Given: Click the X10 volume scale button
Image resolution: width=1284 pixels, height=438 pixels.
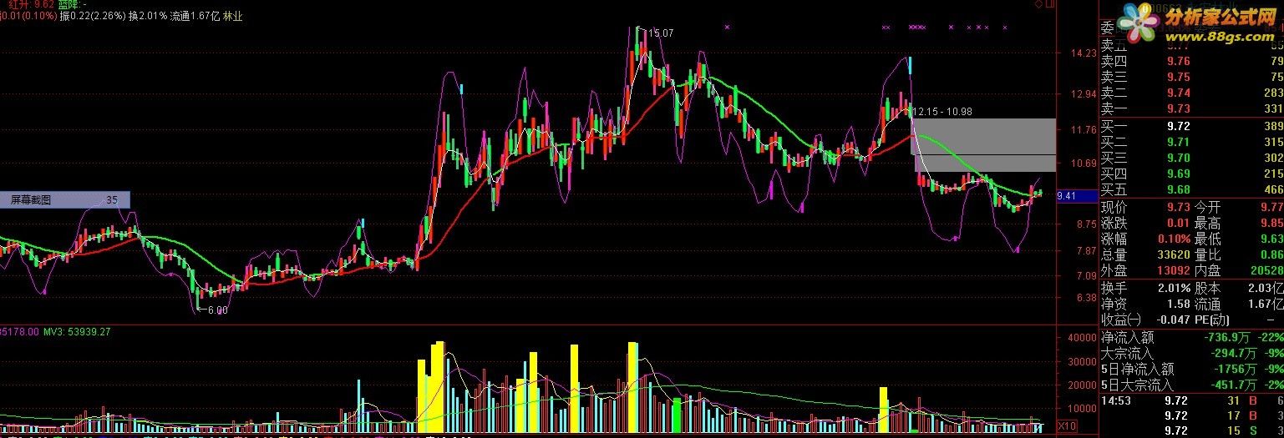Looking at the screenshot, I should 1067,426.
